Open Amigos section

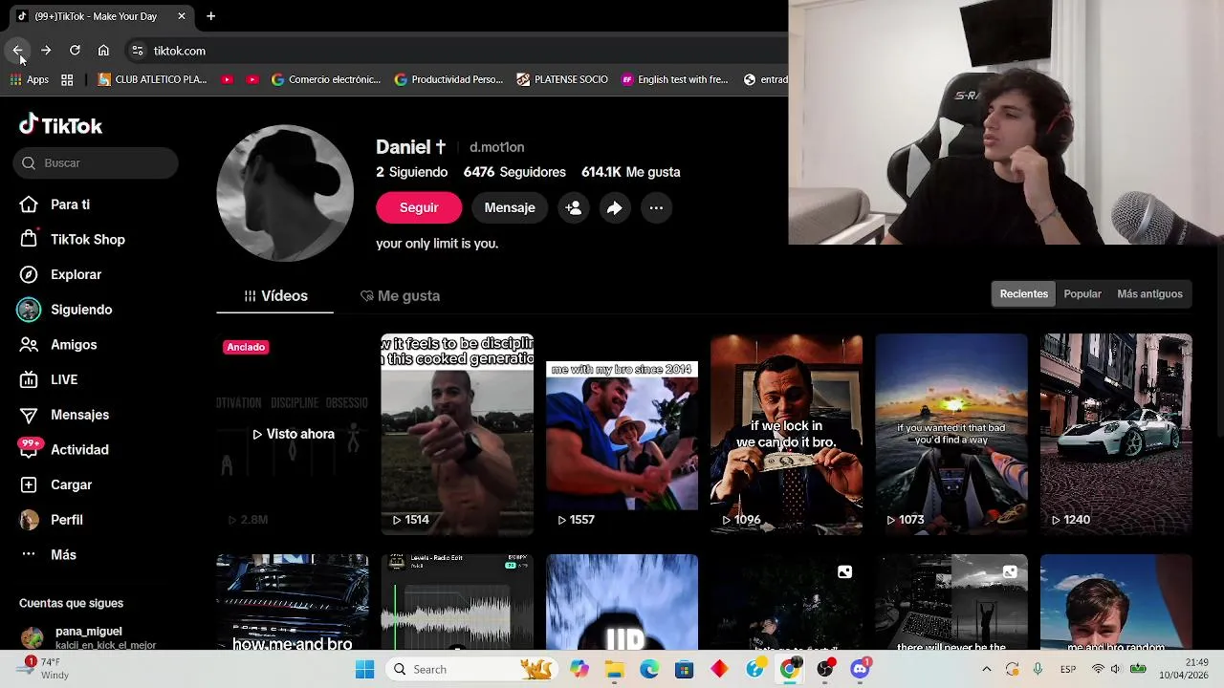[x=58, y=345]
